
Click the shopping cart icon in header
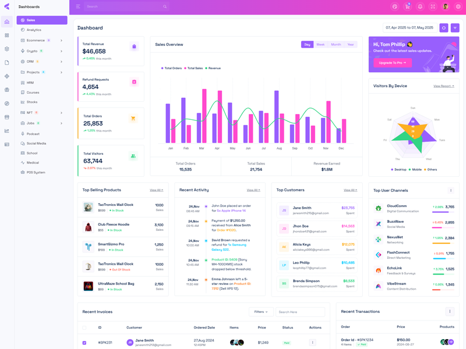(407, 6)
